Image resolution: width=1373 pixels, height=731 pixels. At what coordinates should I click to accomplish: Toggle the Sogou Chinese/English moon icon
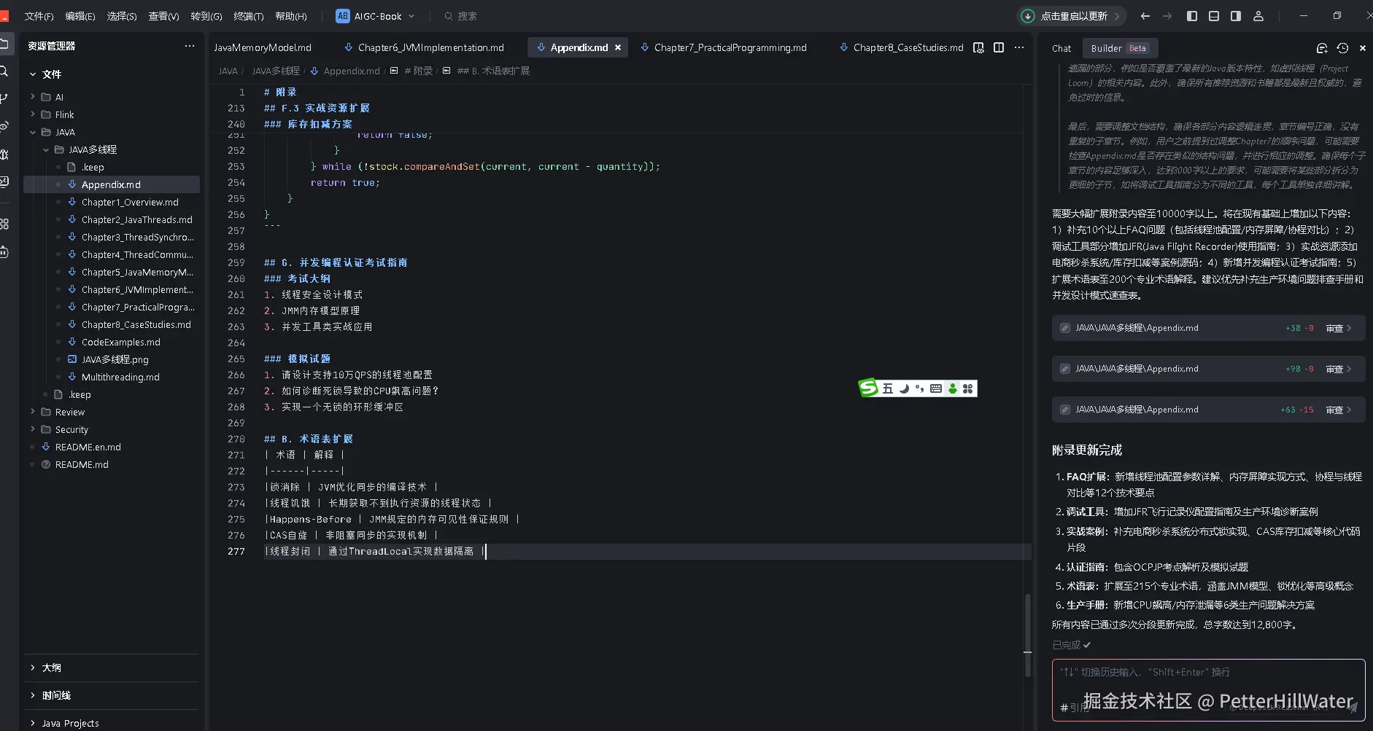[x=905, y=388]
